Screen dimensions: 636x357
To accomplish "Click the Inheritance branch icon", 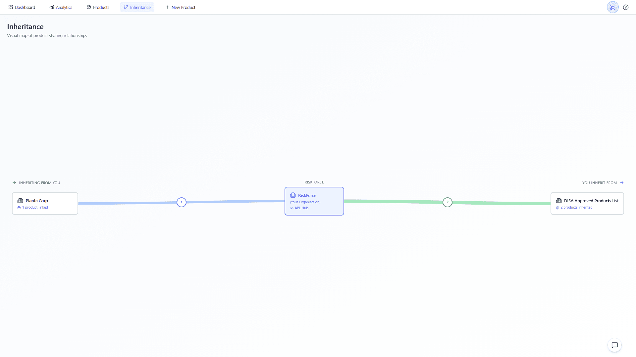I will click(x=126, y=7).
